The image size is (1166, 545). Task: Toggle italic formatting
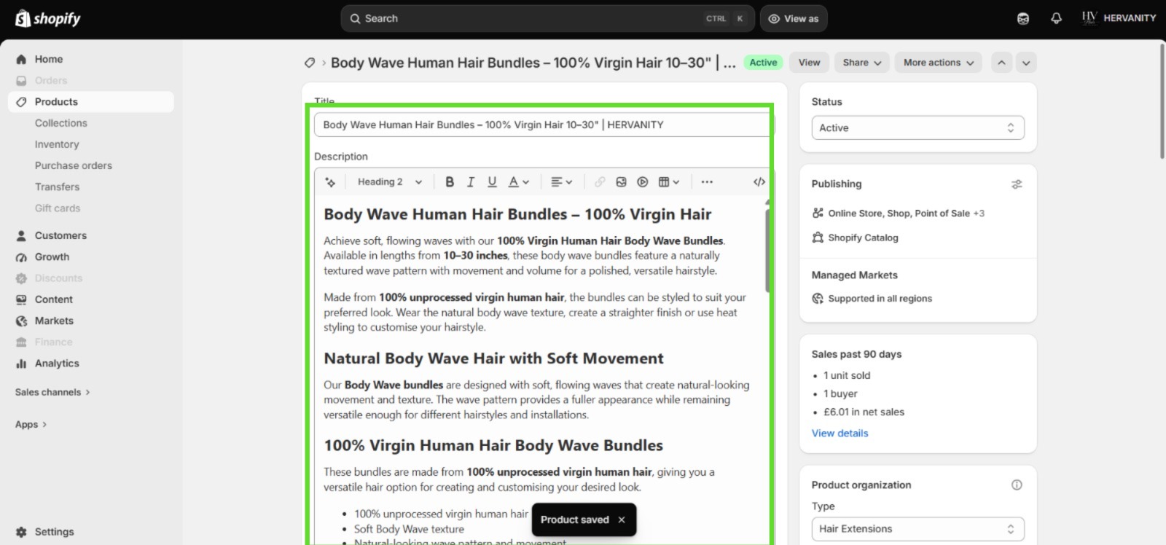pyautogui.click(x=471, y=182)
